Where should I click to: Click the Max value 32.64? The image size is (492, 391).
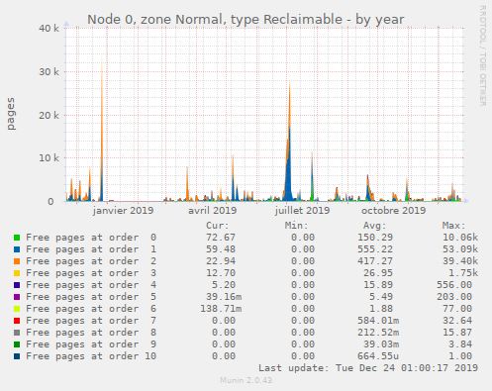(457, 321)
